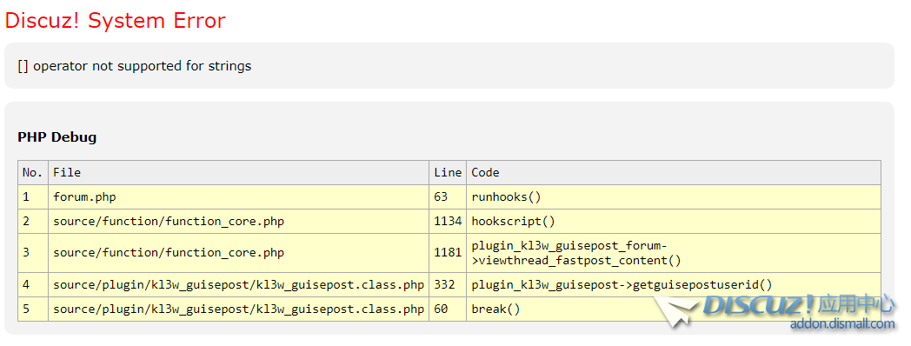Click row number 2 cell
The height and width of the screenshot is (346, 911).
click(33, 222)
